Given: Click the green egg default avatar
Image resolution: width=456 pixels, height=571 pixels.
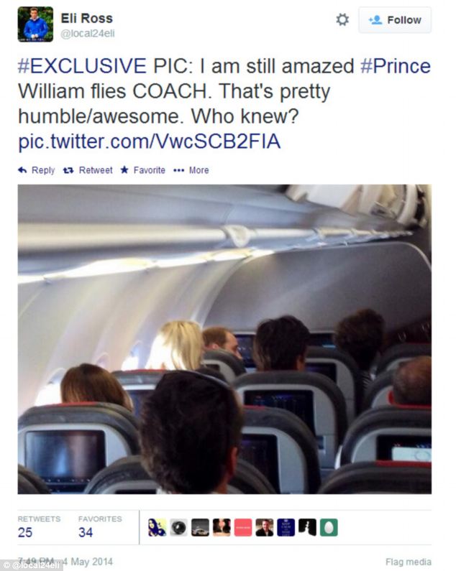Looking at the screenshot, I should tap(329, 528).
